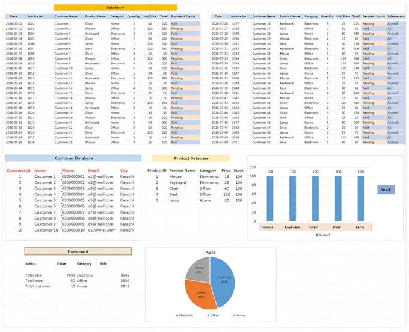
Task: Click the c10@mail.com email cell
Action: (x=102, y=230)
